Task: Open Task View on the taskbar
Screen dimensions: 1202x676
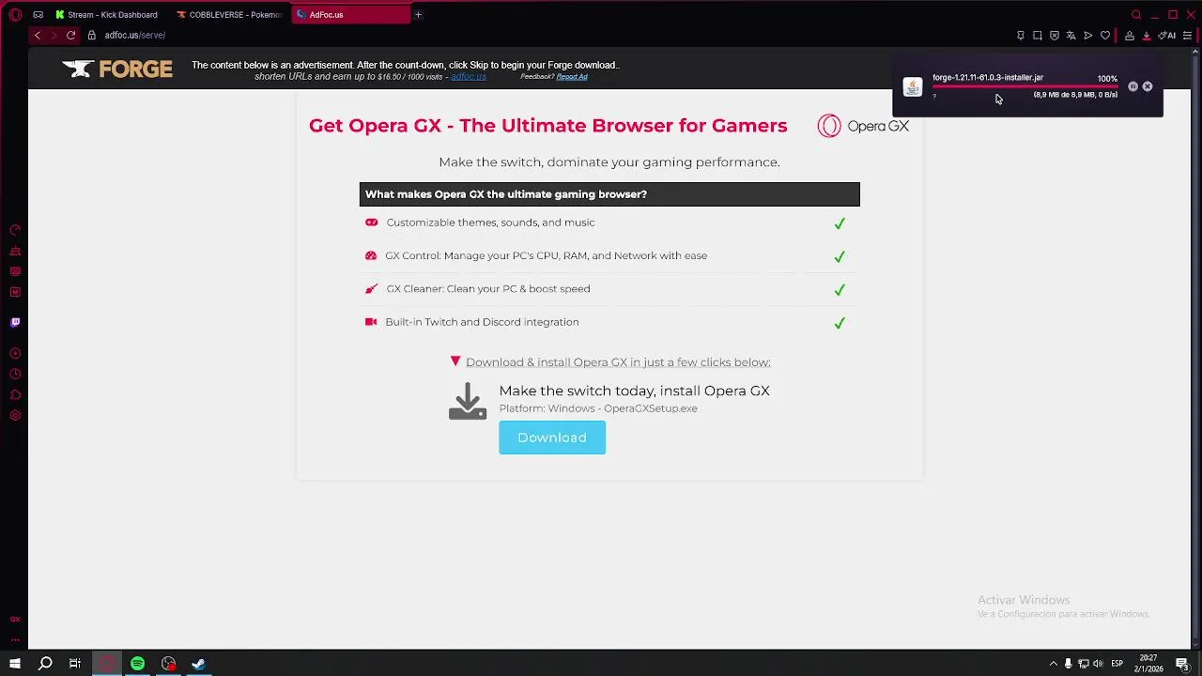Action: point(75,664)
